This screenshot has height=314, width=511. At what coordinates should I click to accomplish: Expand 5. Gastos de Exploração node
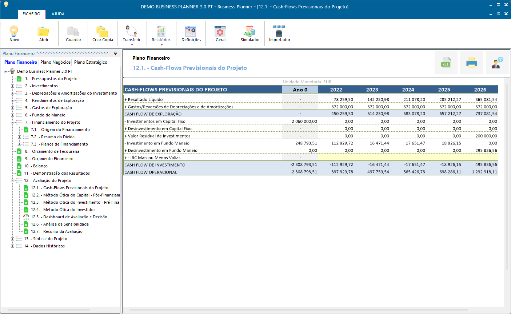[12, 108]
